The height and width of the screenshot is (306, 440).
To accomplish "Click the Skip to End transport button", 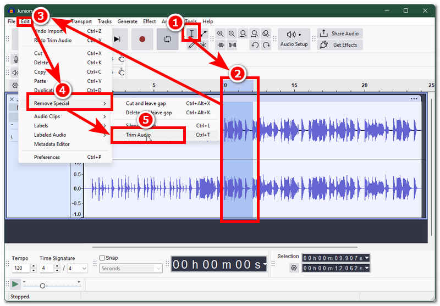I will [x=118, y=39].
